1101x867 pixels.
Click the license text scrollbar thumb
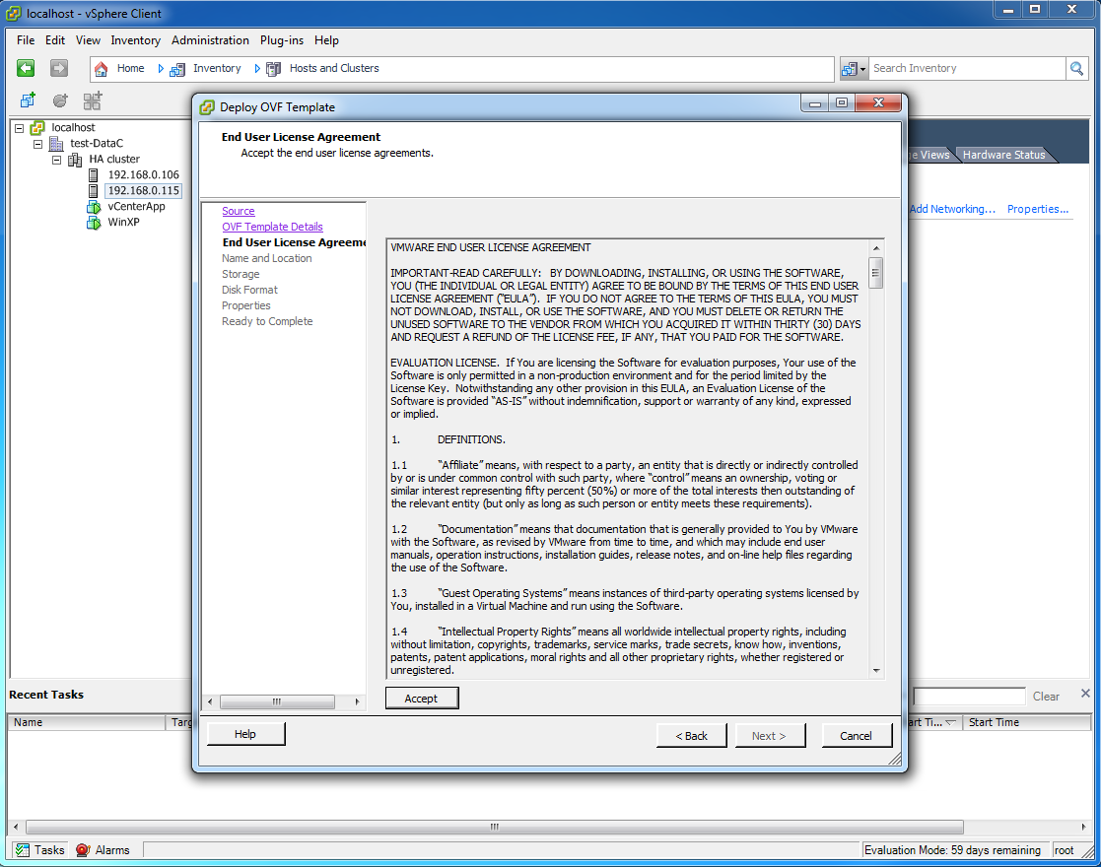tap(875, 273)
